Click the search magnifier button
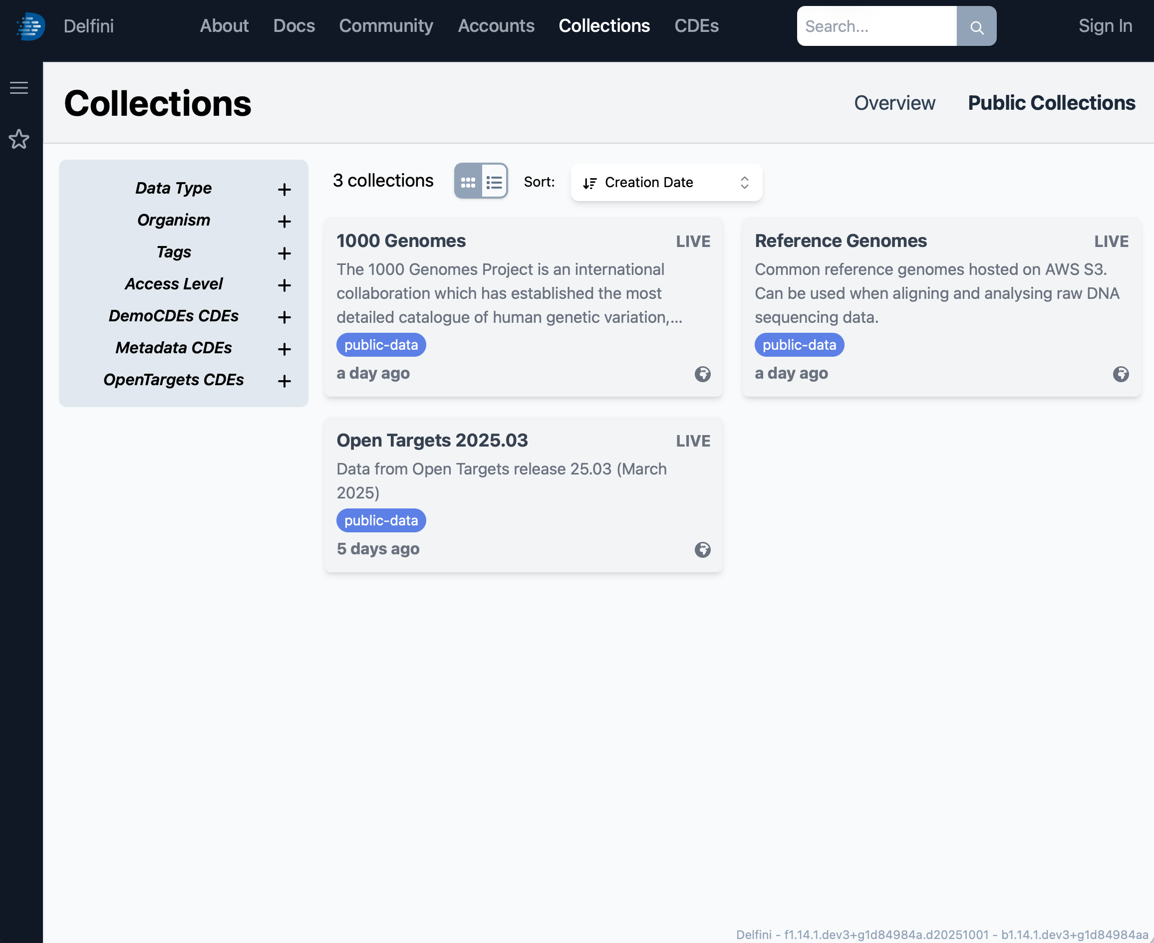The height and width of the screenshot is (943, 1154). (x=976, y=26)
